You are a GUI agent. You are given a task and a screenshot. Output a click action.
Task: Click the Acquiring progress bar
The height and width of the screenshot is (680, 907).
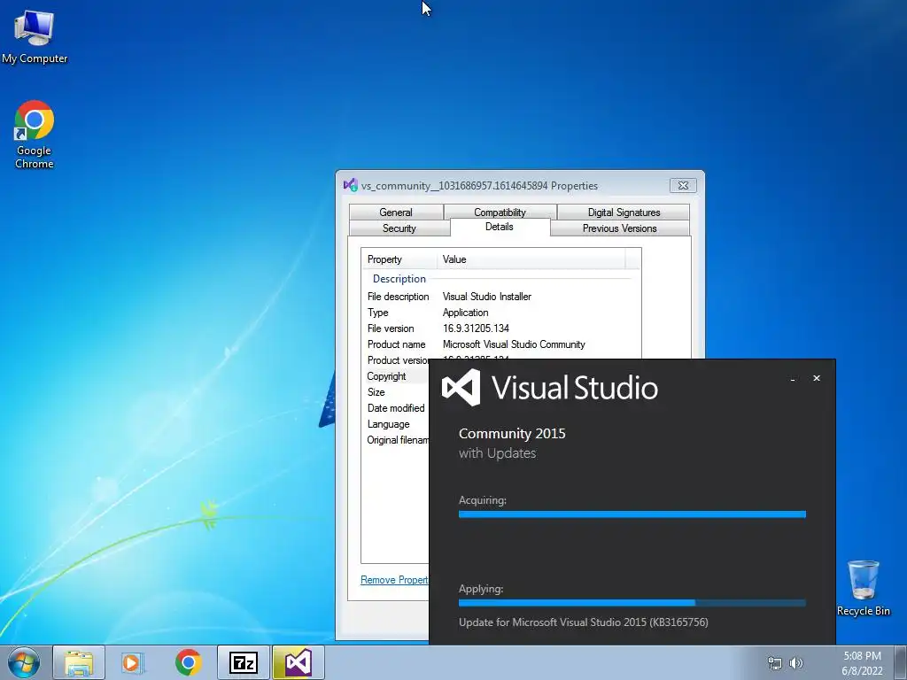632,514
